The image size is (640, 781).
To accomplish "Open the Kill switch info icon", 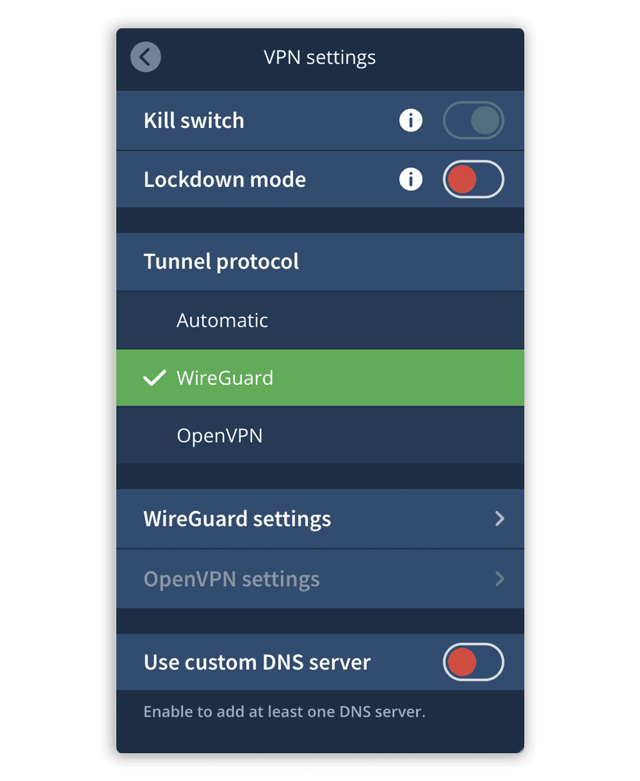I will tap(411, 120).
